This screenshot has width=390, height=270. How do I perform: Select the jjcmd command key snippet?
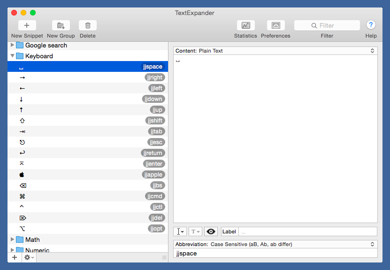coord(87,196)
